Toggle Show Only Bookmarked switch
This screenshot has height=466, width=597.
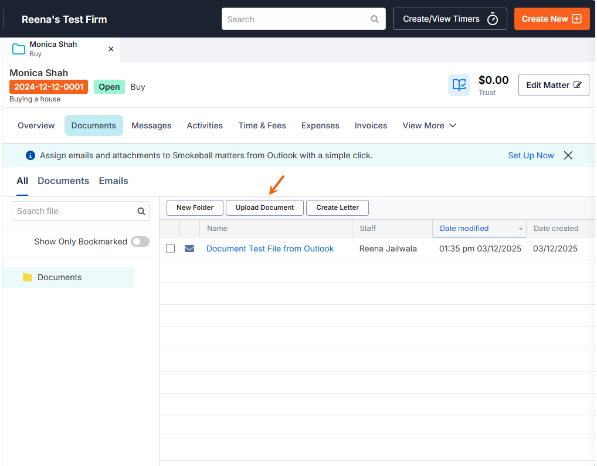(140, 241)
